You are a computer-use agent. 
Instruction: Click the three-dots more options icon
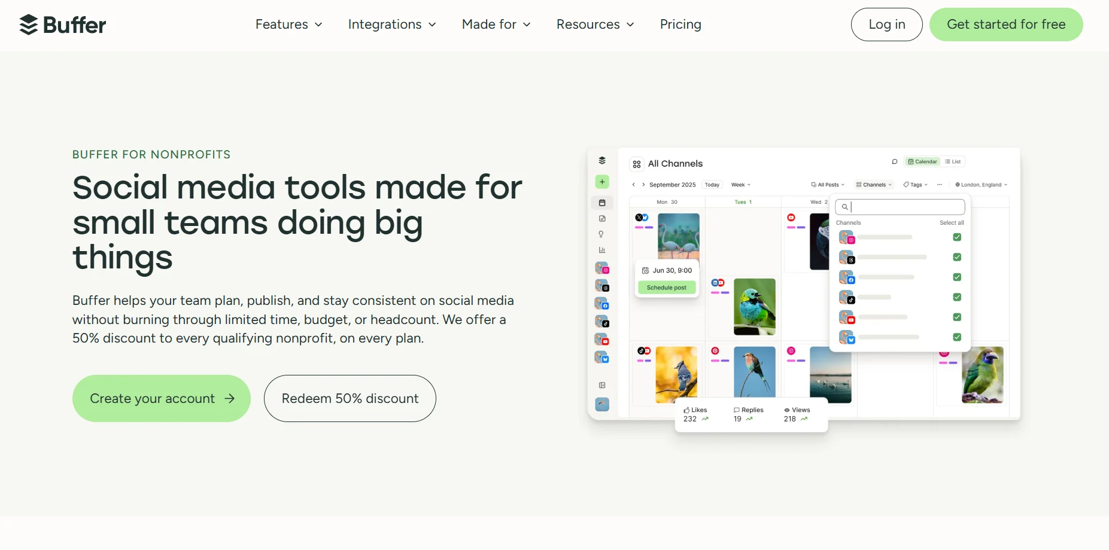pos(940,185)
